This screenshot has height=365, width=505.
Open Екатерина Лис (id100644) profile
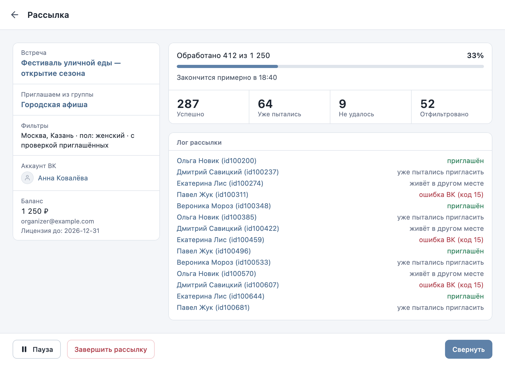(x=220, y=296)
